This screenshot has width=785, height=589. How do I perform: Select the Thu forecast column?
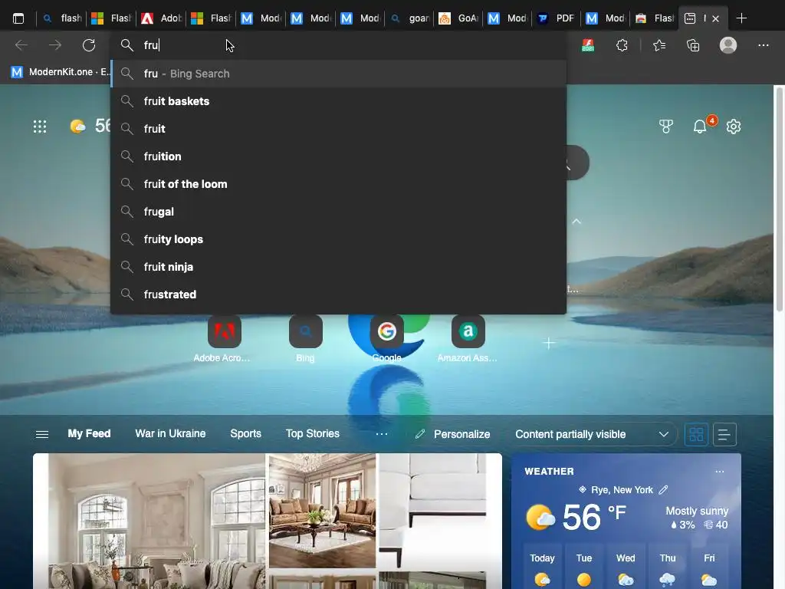[668, 568]
